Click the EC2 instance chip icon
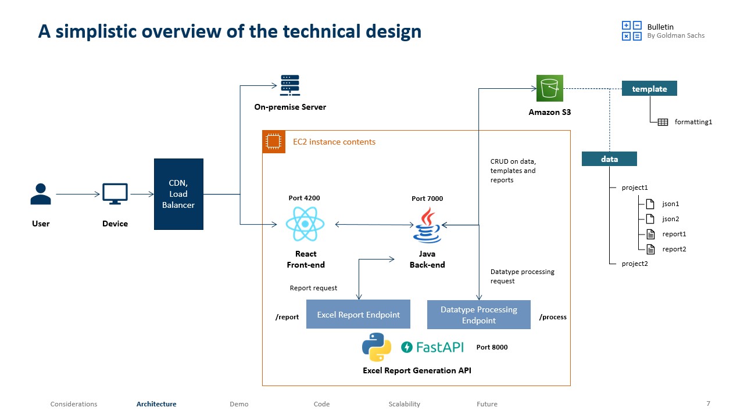 point(274,142)
